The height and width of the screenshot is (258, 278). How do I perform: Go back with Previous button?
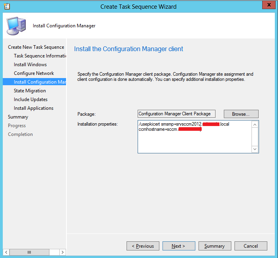click(143, 246)
